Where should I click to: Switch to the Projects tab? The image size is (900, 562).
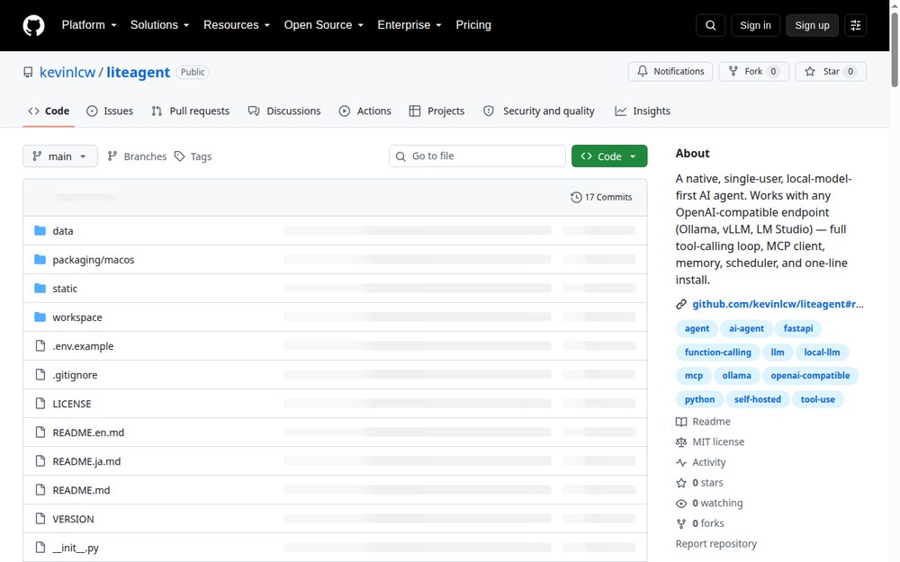436,111
